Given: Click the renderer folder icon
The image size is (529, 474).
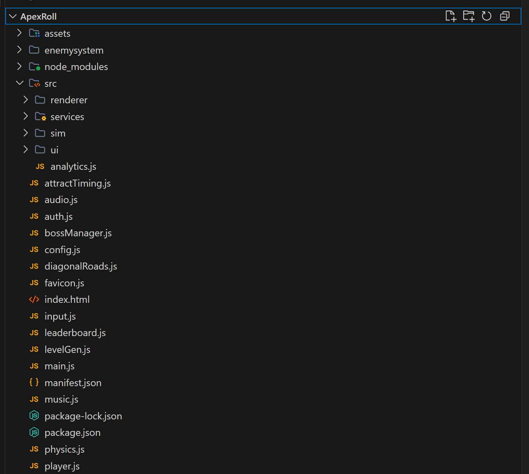Looking at the screenshot, I should (x=40, y=100).
